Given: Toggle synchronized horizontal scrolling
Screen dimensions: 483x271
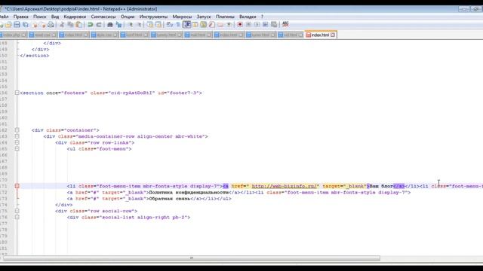Looking at the screenshot, I should tap(158, 25).
